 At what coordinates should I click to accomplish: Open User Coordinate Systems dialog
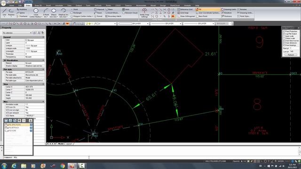pos(207,13)
